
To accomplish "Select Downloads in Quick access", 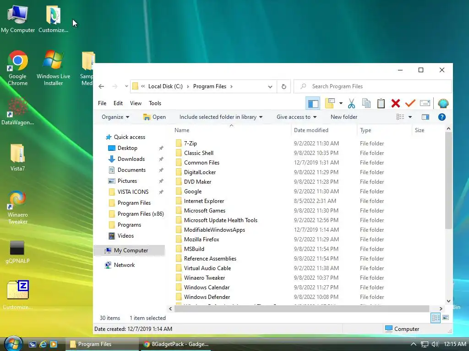I will coord(131,159).
